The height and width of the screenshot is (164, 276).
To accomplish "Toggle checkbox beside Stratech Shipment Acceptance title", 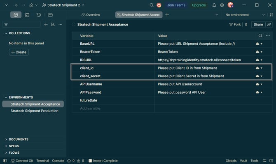I will click(73, 25).
